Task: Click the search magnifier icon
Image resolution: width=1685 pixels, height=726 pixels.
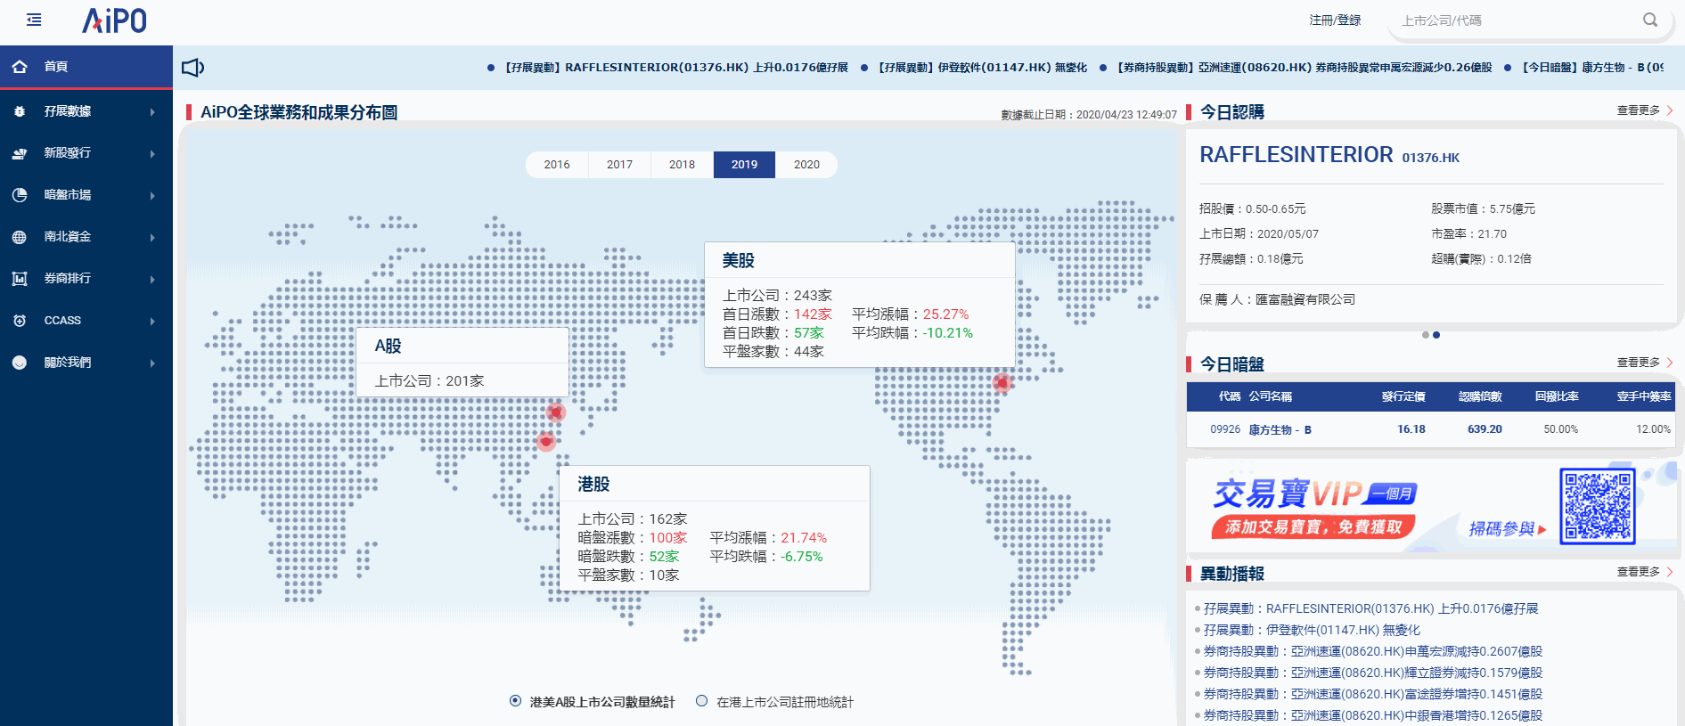Action: (1650, 20)
